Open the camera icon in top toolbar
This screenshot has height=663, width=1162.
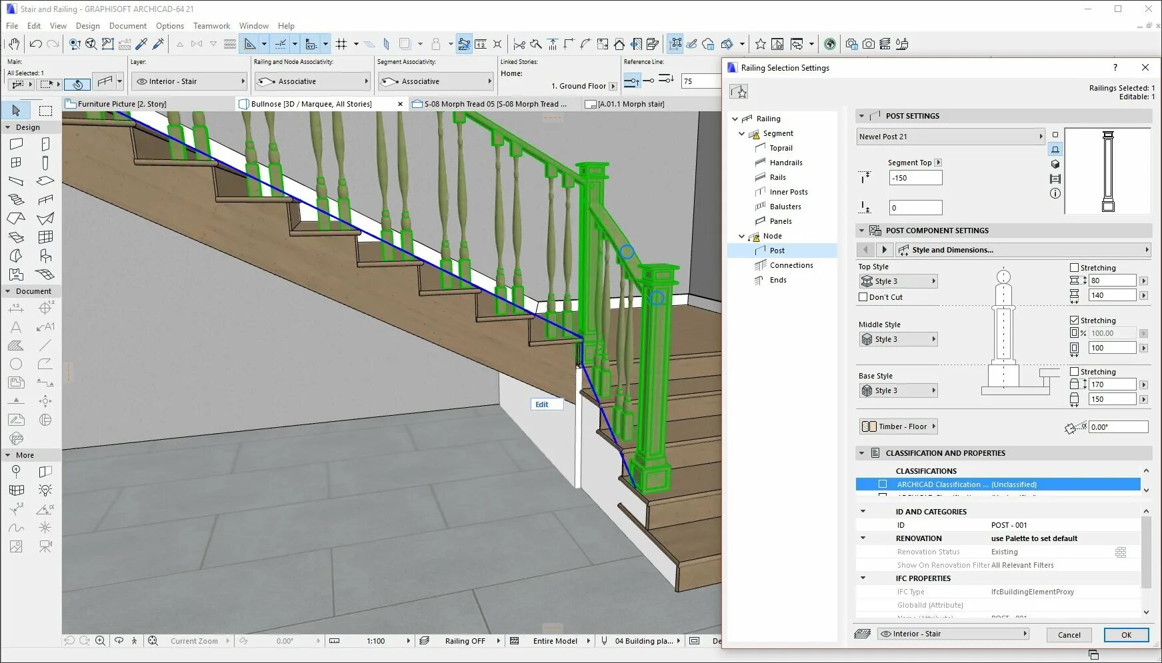click(868, 44)
